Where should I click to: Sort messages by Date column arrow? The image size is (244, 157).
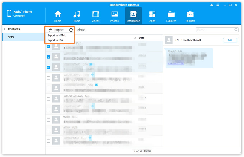(x=135, y=38)
